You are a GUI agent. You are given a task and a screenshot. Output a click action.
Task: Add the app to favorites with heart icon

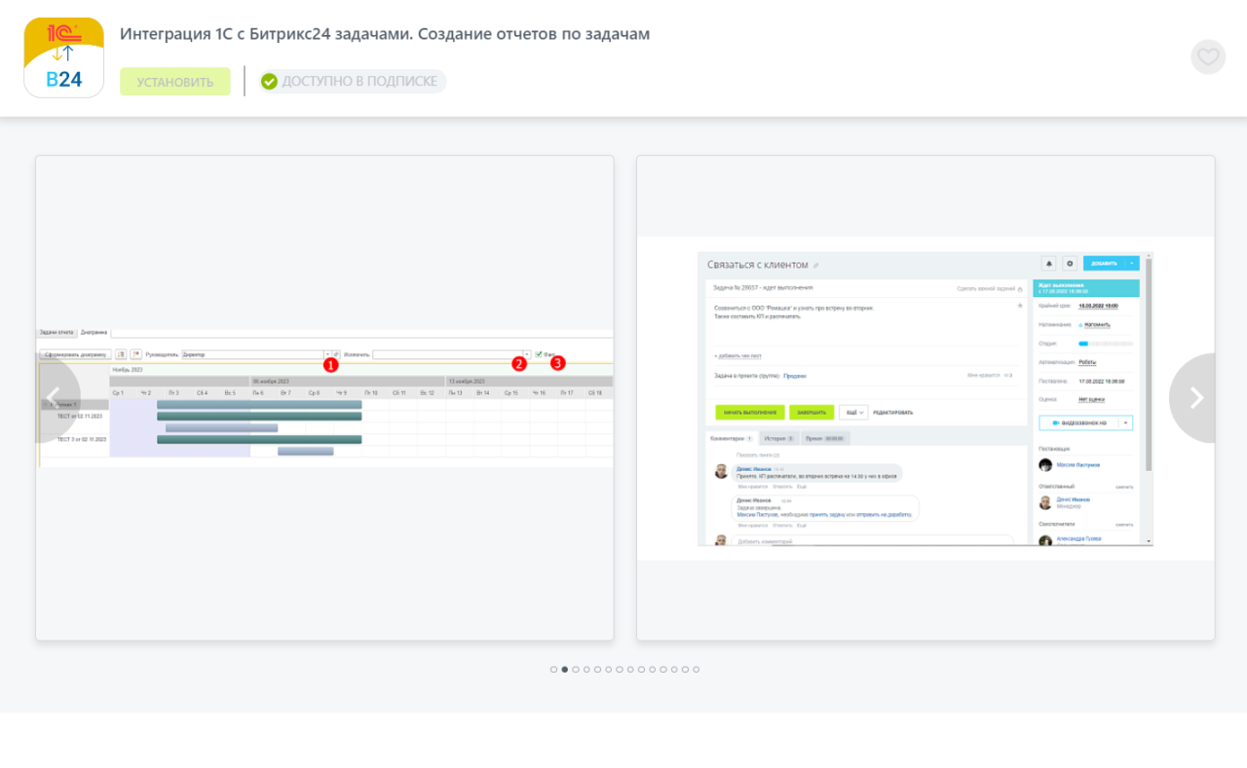click(1208, 56)
